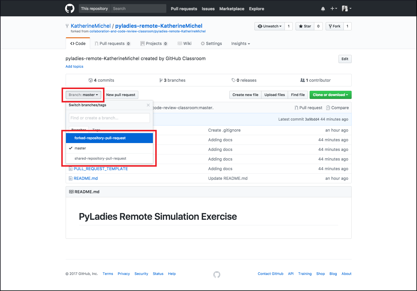The image size is (417, 291).
Task: View the stargazers count next to Star
Action: click(318, 26)
